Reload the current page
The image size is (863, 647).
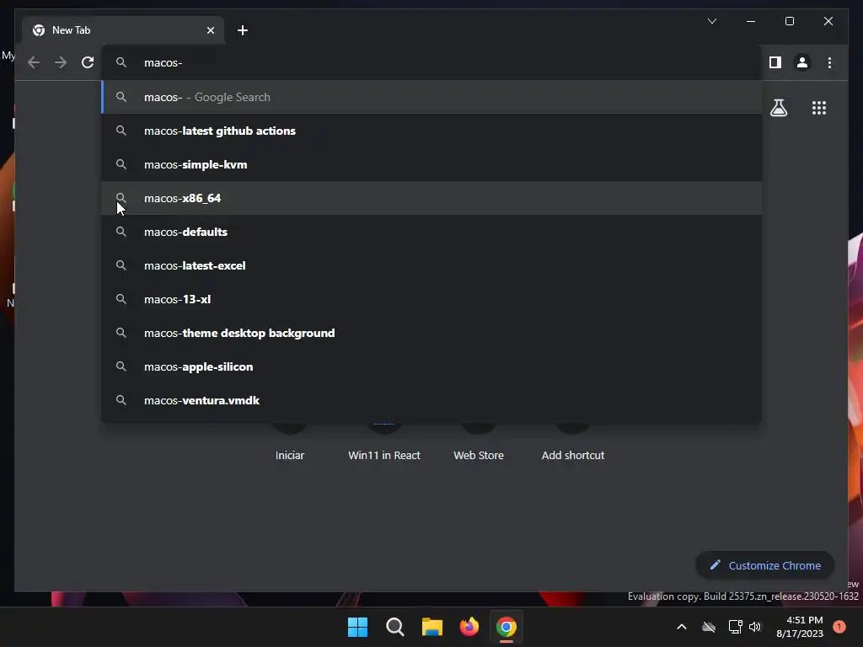88,62
